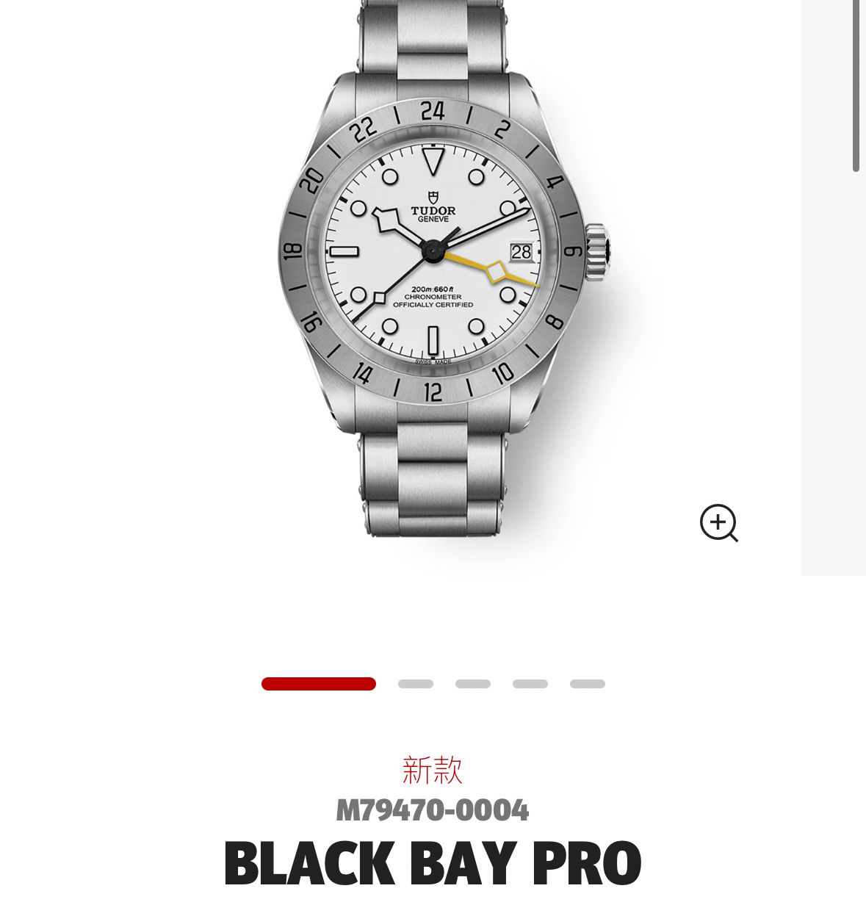Screen dimensions: 866x916
Task: Click the upper steel bracelet links
Action: point(433,37)
